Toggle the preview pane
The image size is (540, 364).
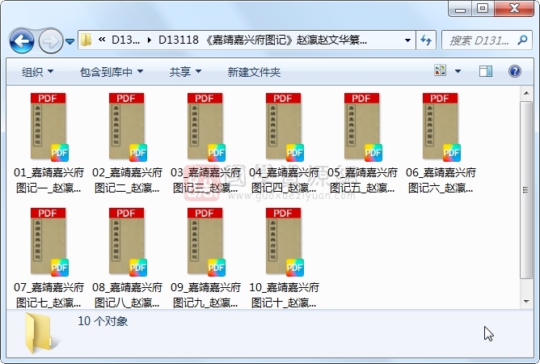pyautogui.click(x=486, y=71)
